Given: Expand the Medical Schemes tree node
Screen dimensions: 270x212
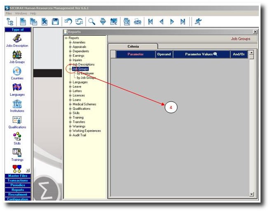Looking at the screenshot, I should (x=70, y=104).
